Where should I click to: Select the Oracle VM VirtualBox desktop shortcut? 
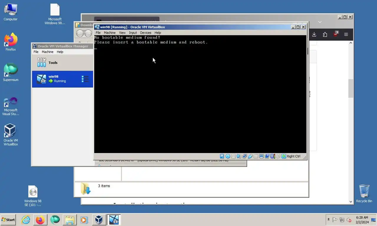tap(11, 135)
